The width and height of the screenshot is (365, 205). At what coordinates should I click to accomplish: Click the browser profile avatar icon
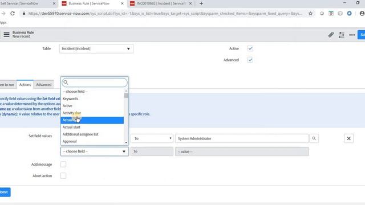(x=362, y=14)
